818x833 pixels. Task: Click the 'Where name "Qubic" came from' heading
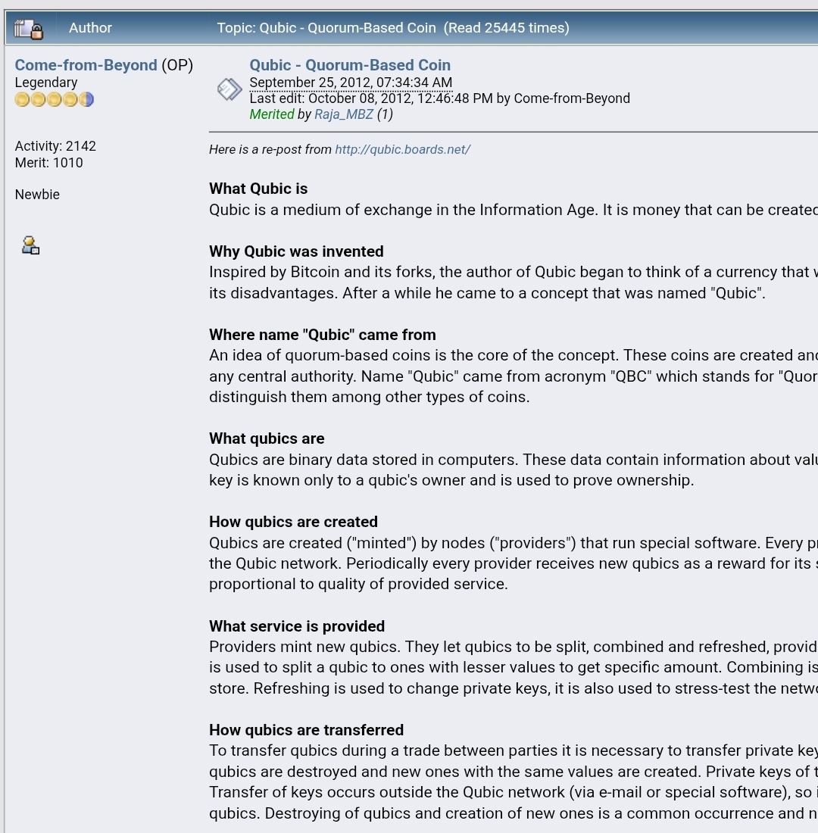(x=323, y=335)
